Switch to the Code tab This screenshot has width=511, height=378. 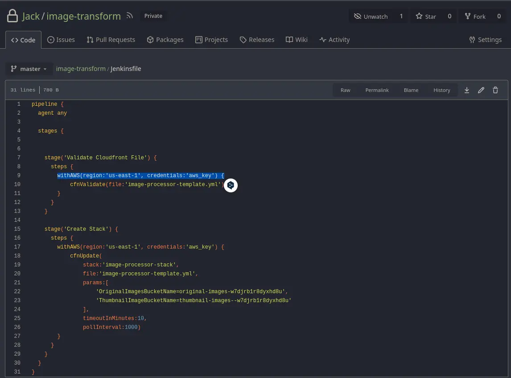click(x=23, y=40)
